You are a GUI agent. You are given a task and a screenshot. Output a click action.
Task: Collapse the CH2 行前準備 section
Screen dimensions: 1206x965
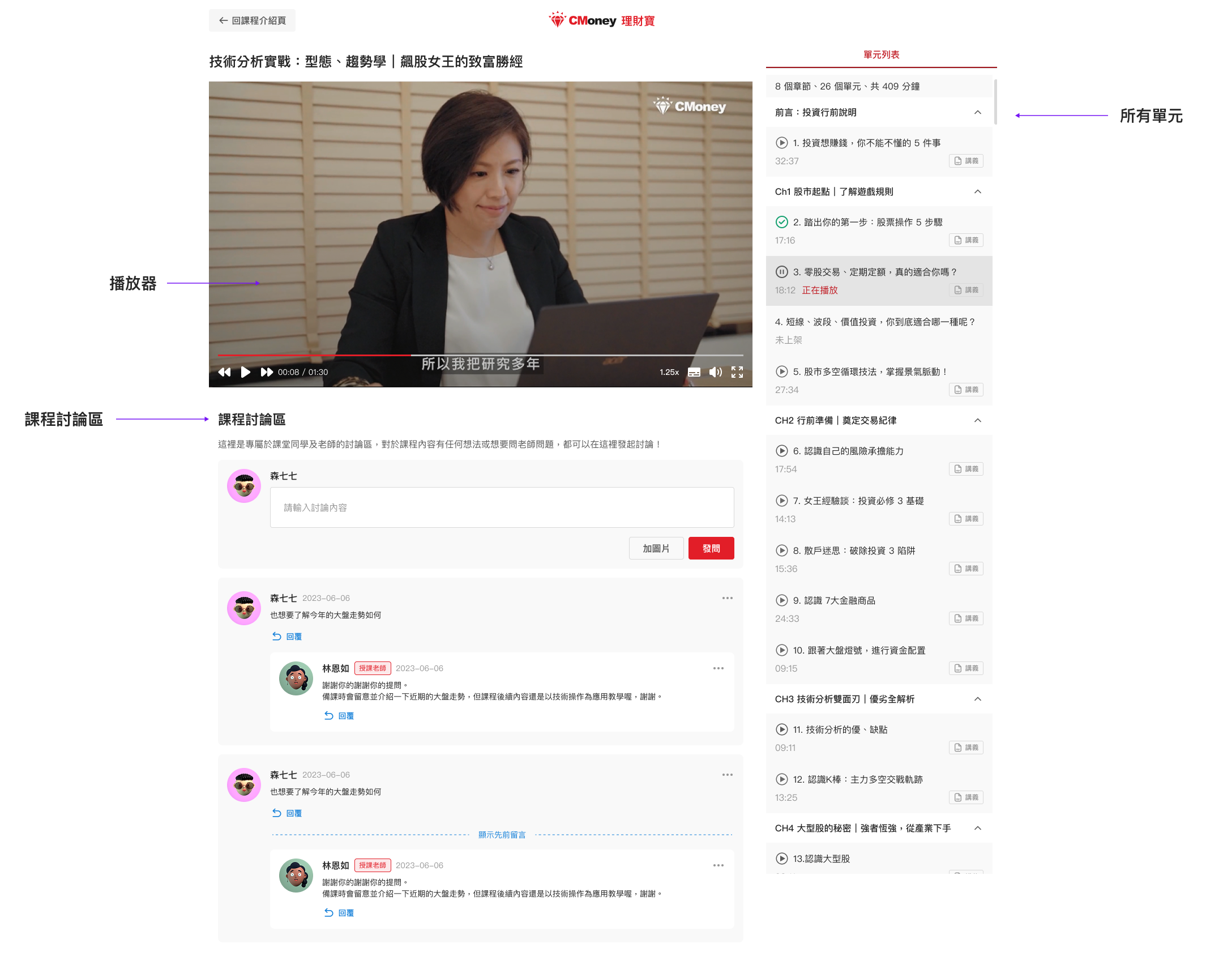coord(978,420)
